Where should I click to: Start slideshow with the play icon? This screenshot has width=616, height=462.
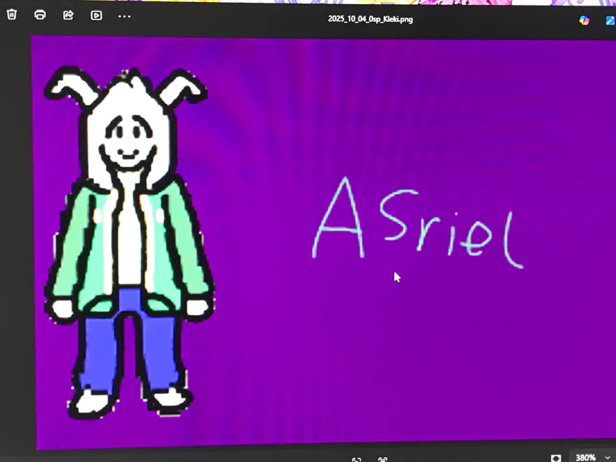click(97, 15)
